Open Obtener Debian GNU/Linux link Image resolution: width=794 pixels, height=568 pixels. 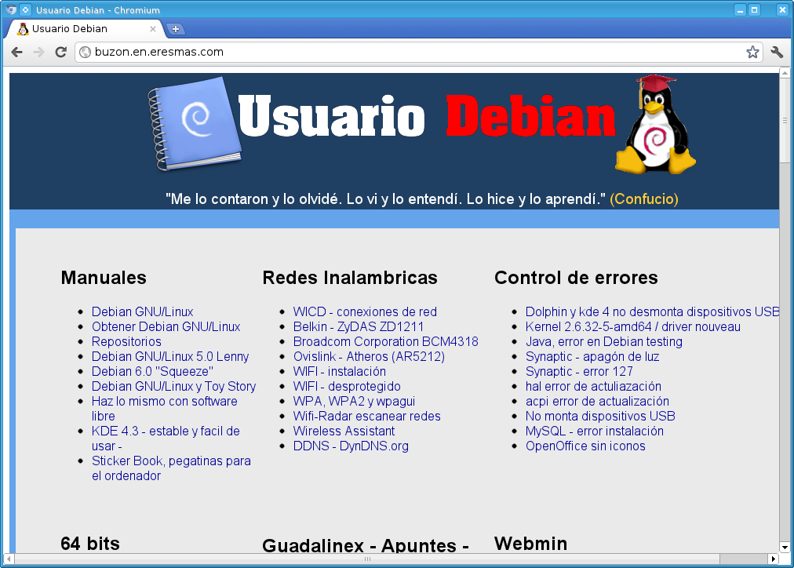pos(166,327)
